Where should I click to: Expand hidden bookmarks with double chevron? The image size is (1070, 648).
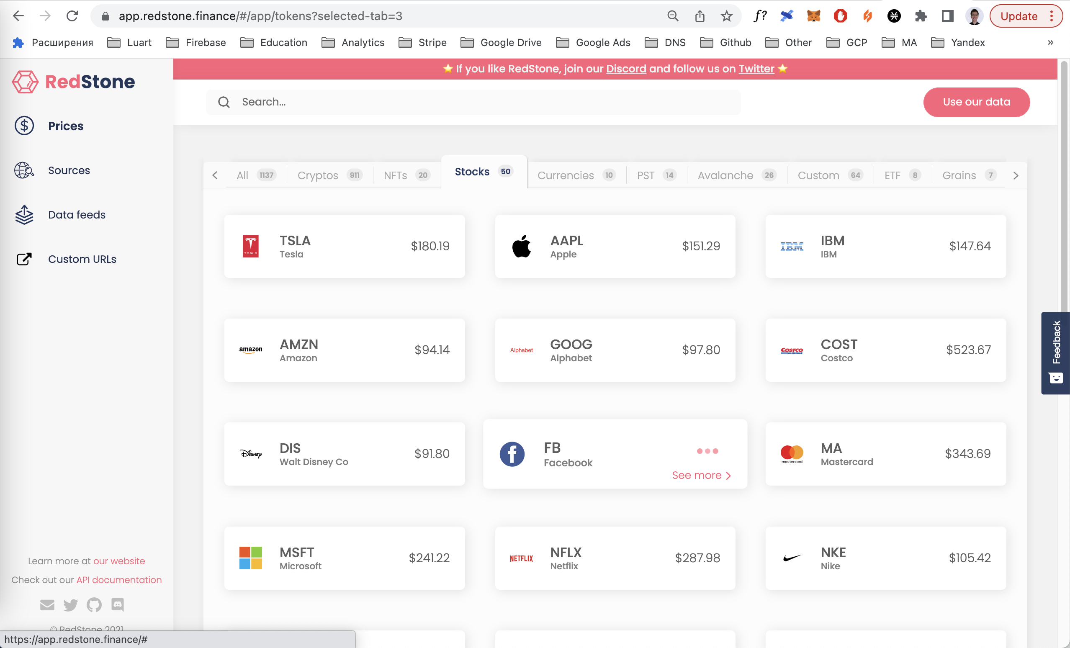point(1050,43)
